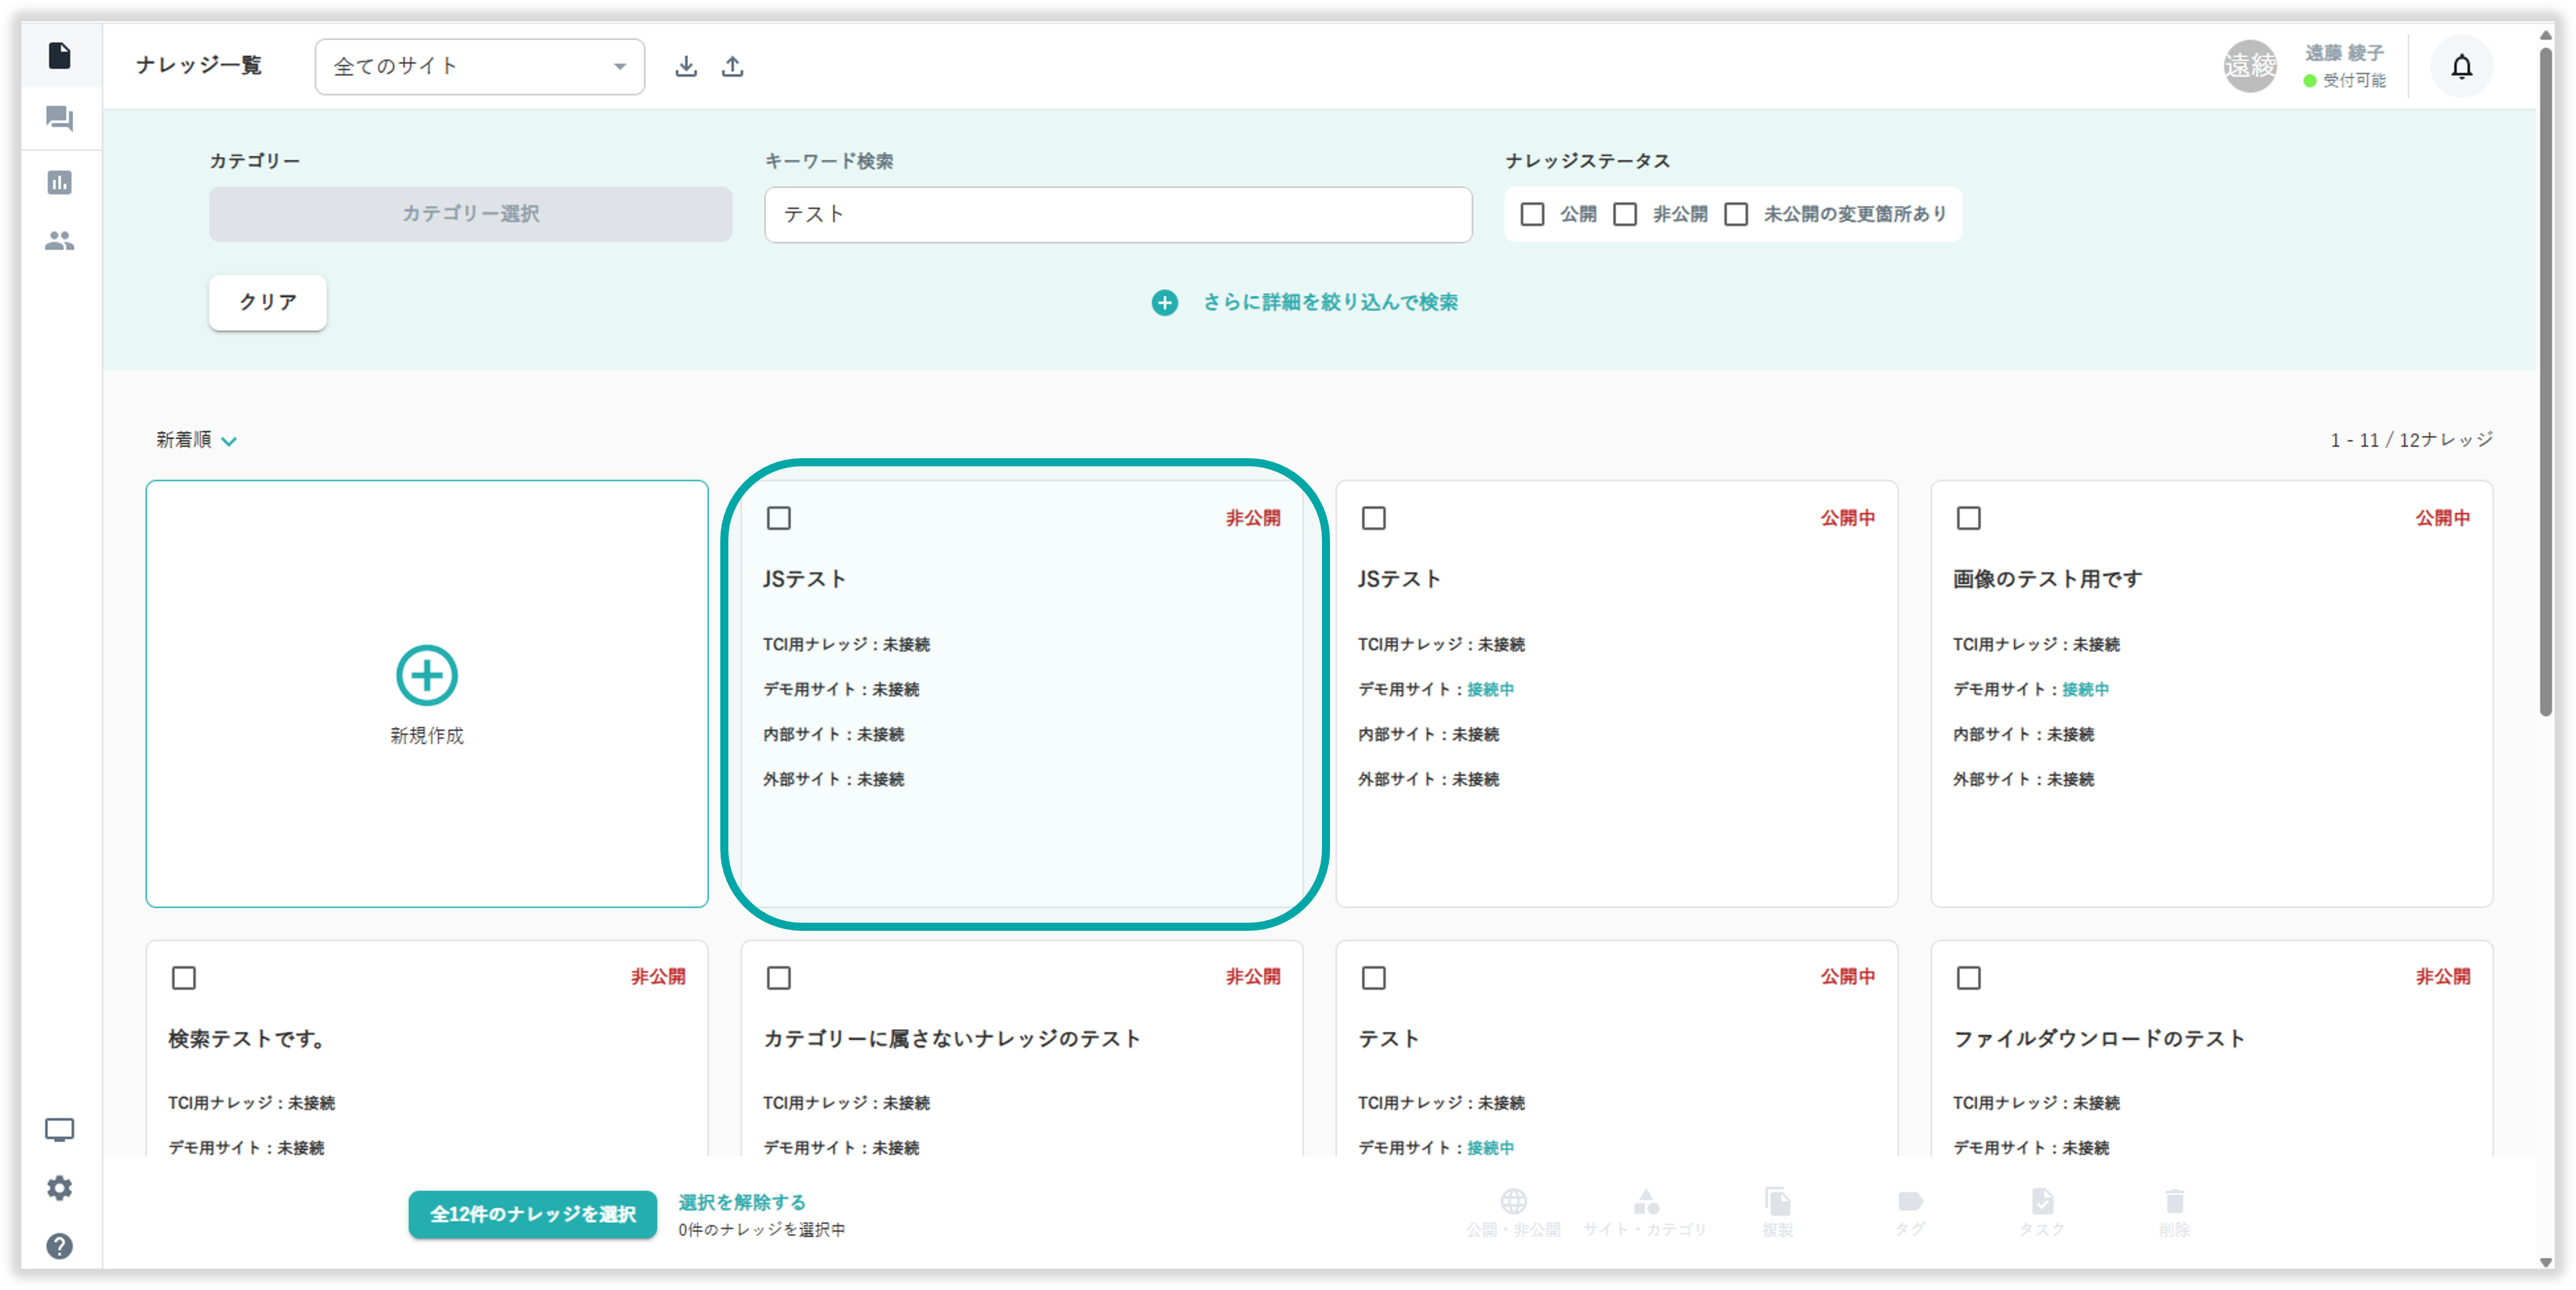
Task: Open the 全てのサイト dropdown
Action: click(x=479, y=67)
